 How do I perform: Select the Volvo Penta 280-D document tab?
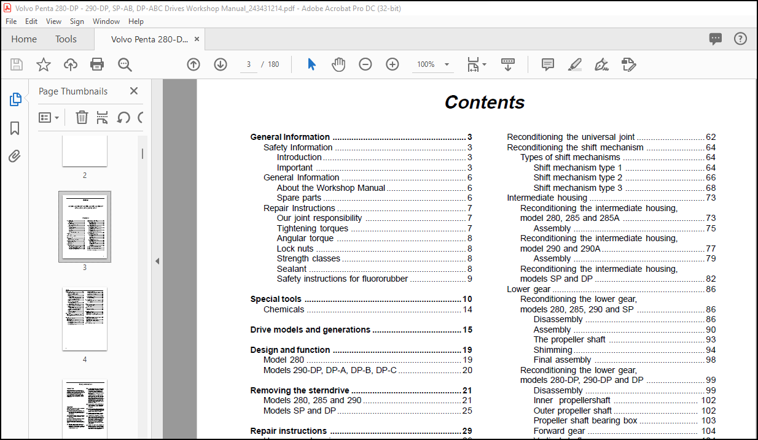coord(149,39)
